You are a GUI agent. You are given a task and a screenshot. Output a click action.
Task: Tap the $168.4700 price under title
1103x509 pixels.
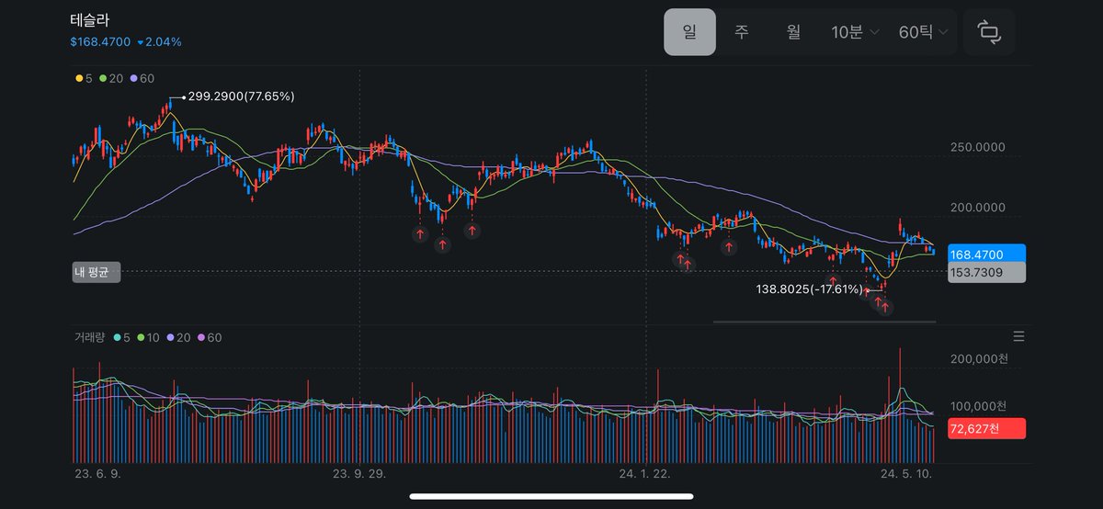click(100, 41)
